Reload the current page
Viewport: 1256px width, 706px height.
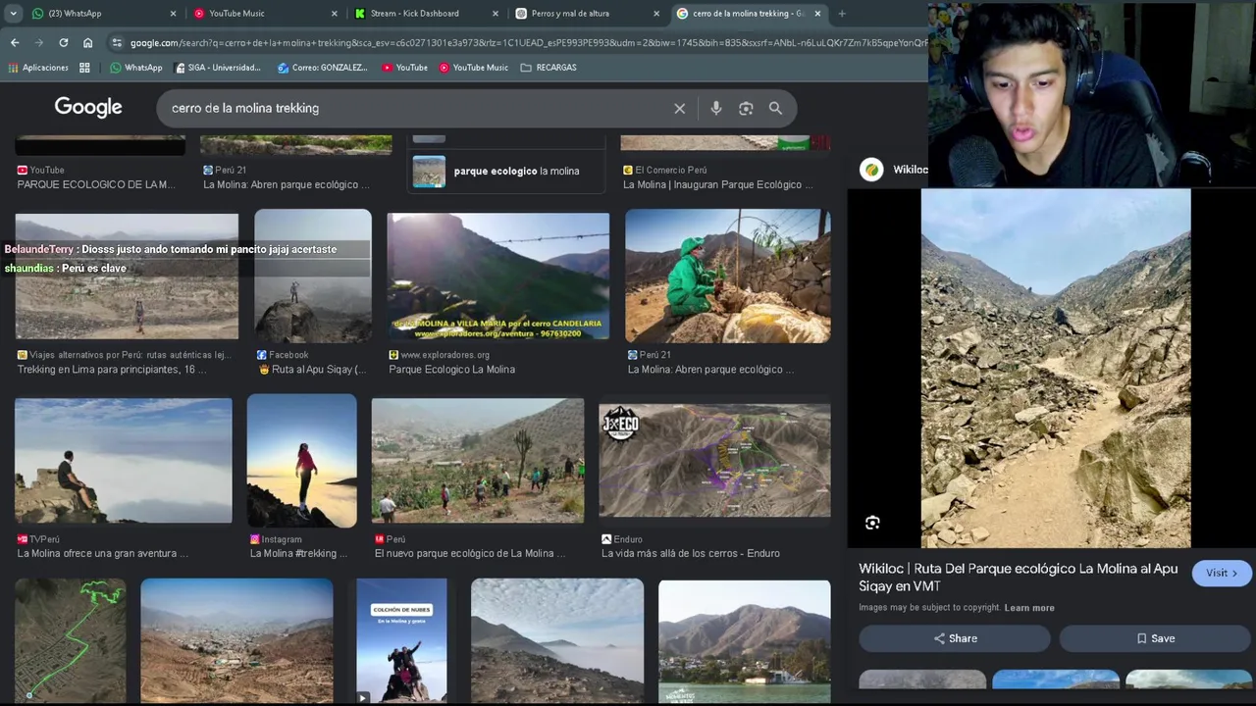(64, 42)
